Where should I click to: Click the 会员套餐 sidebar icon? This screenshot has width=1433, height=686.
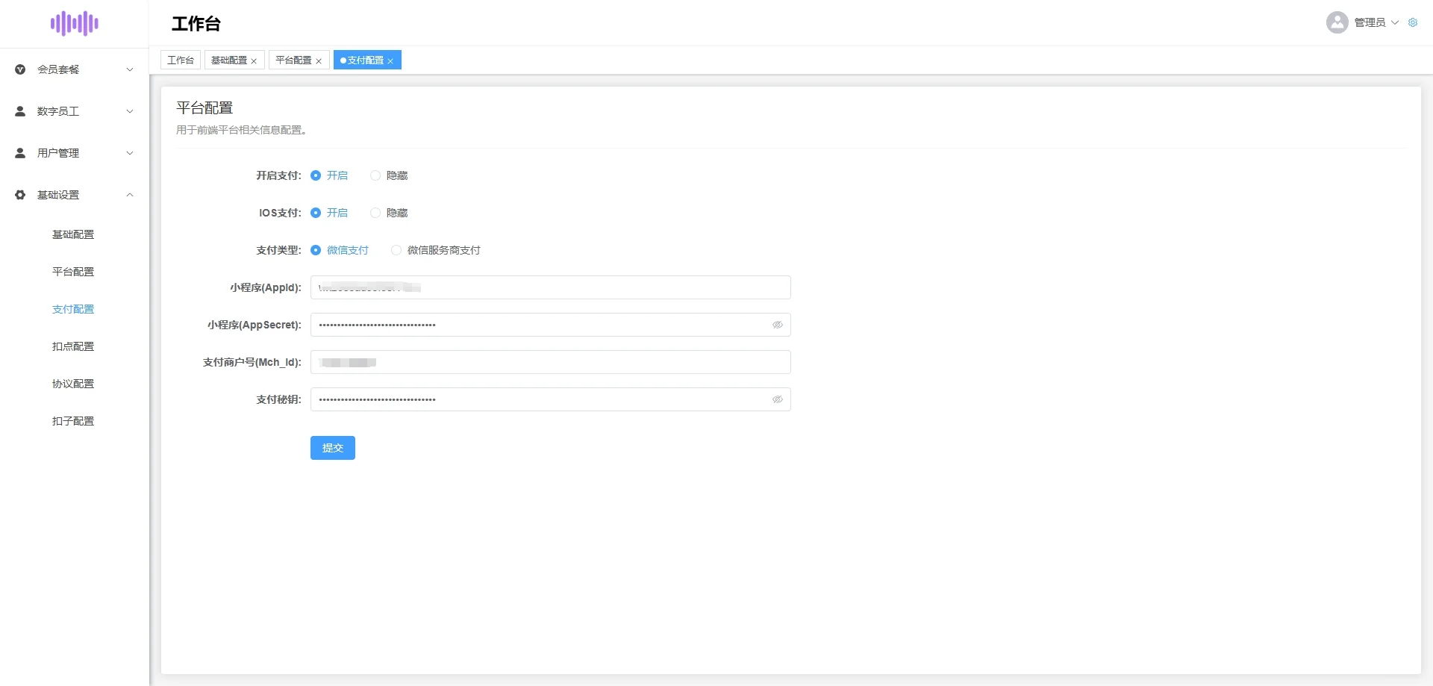coord(20,69)
